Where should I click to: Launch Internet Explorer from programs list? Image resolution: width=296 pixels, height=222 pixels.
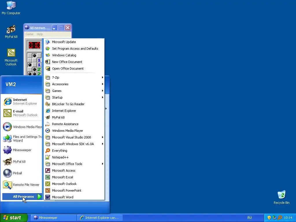click(74, 111)
